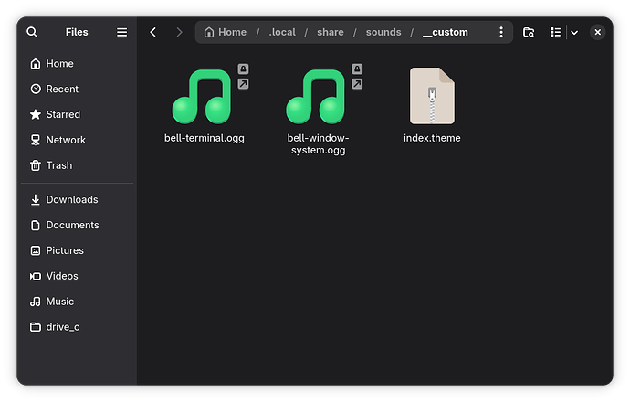Open Downloads in the sidebar

[x=77, y=199]
